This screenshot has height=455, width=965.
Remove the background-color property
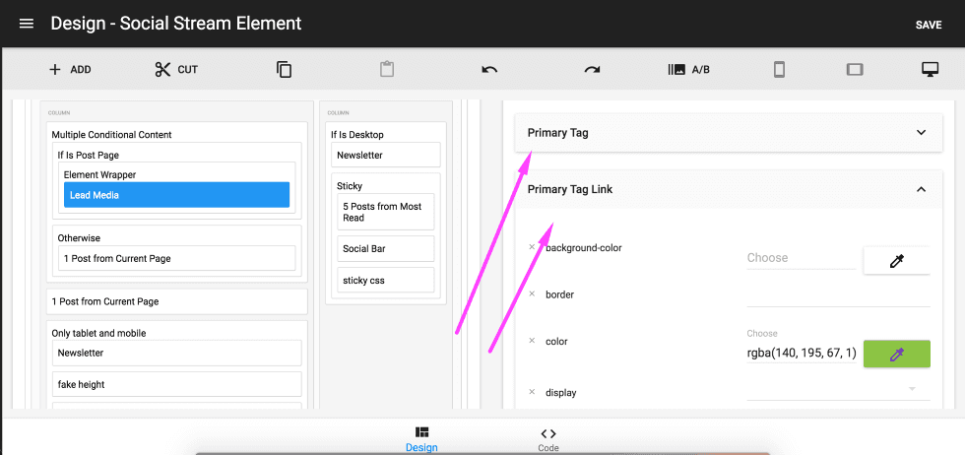pyautogui.click(x=532, y=247)
